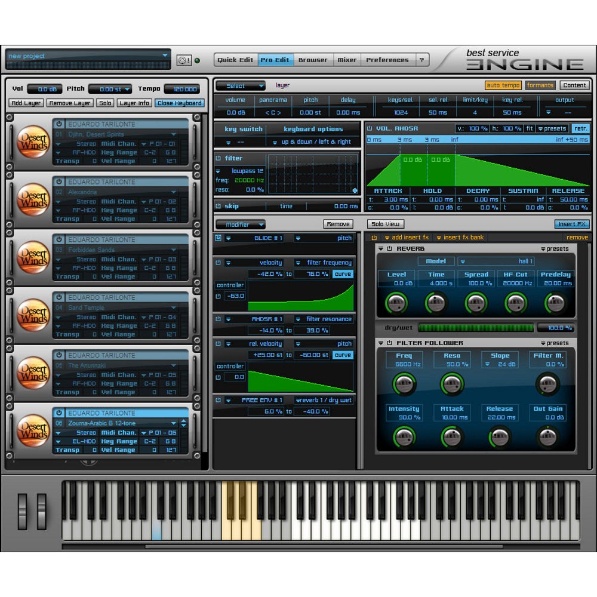Click the Filter Follower Out Gain knob
The image size is (597, 597).
click(x=548, y=437)
